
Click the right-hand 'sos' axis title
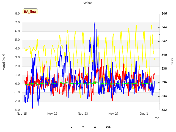(x=172, y=62)
